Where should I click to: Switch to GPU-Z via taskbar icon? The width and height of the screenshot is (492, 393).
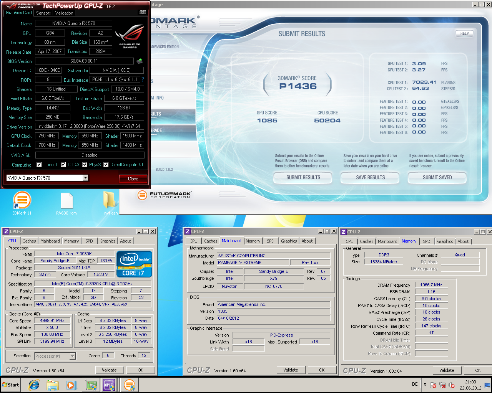click(91, 385)
